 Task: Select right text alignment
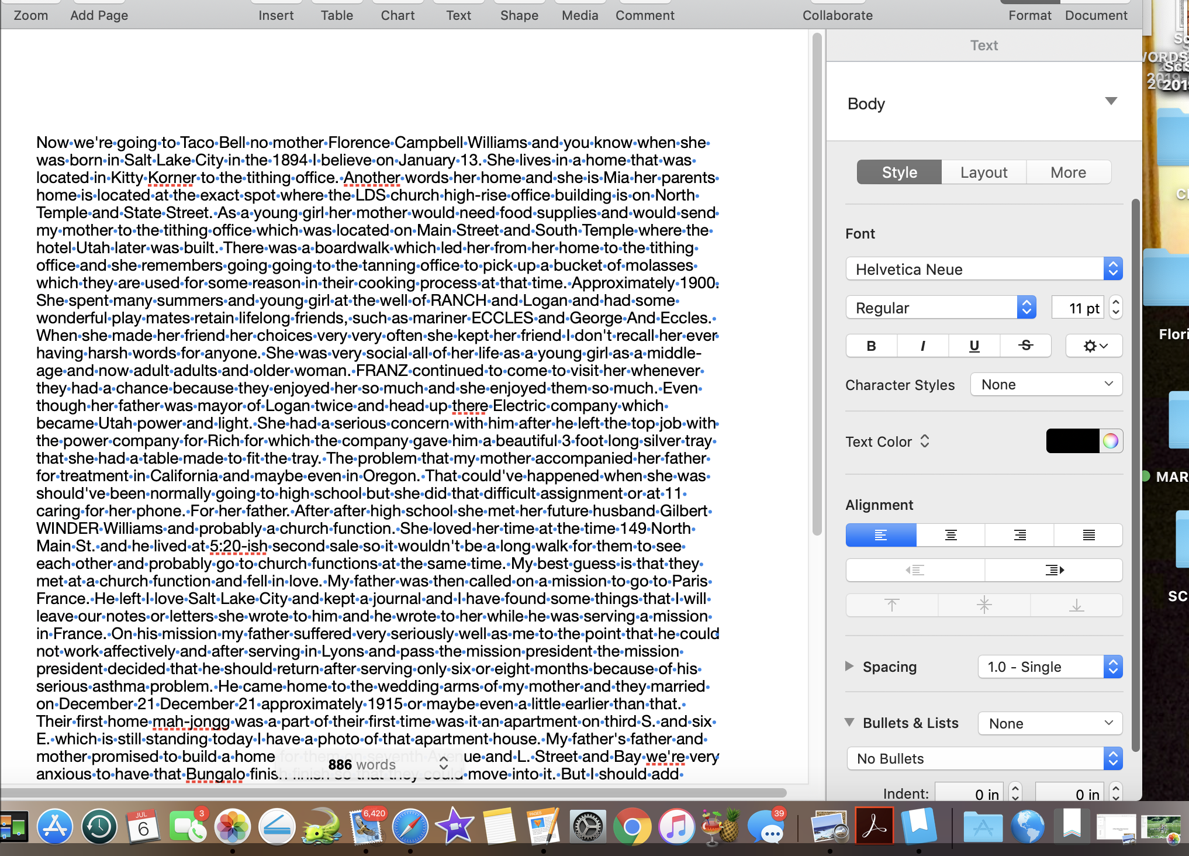click(1019, 535)
